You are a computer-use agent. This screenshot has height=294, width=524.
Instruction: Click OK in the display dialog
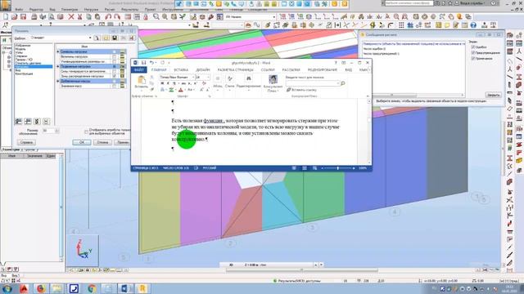(82, 142)
